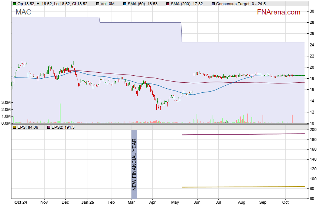
Task: Click the SMA (200): 17.32 legend text
Action: (189, 4)
